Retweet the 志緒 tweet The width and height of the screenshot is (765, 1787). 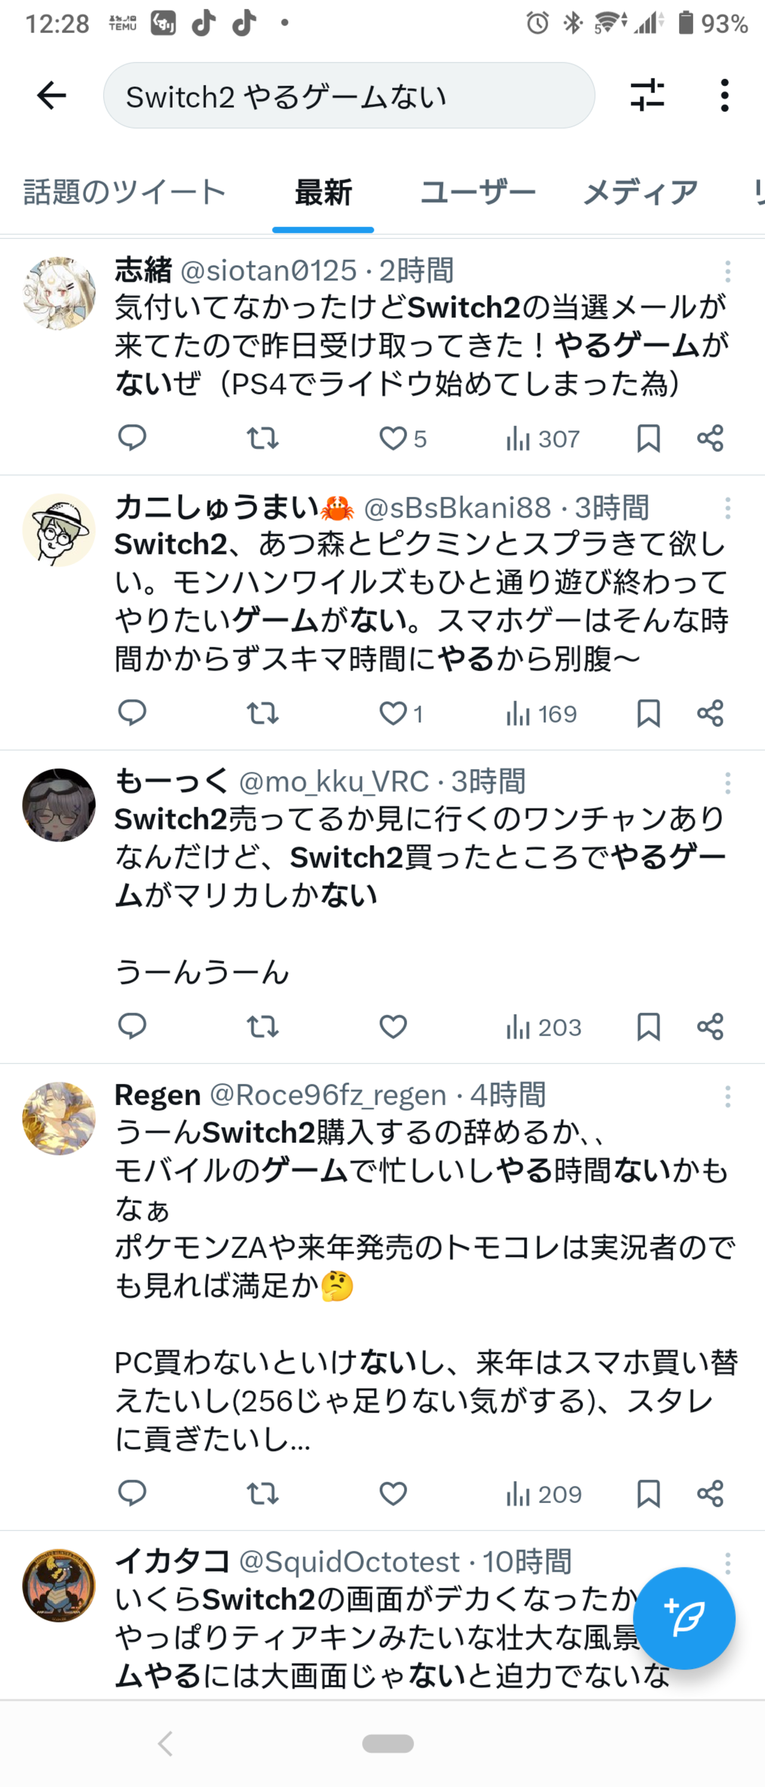pos(262,439)
